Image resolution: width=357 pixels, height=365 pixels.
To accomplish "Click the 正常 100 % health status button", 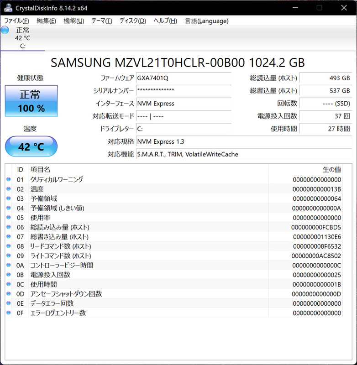I will click(x=31, y=101).
